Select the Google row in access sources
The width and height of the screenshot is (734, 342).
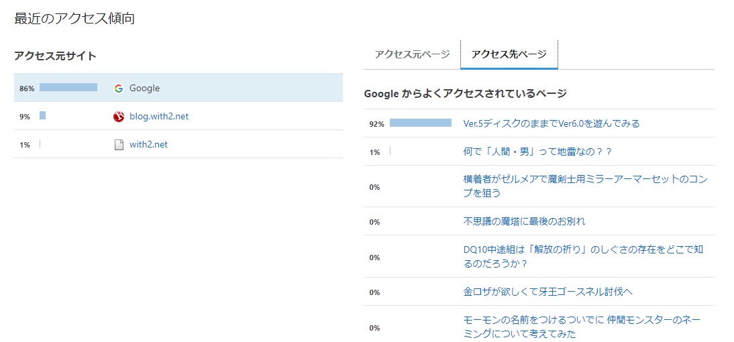pos(178,87)
